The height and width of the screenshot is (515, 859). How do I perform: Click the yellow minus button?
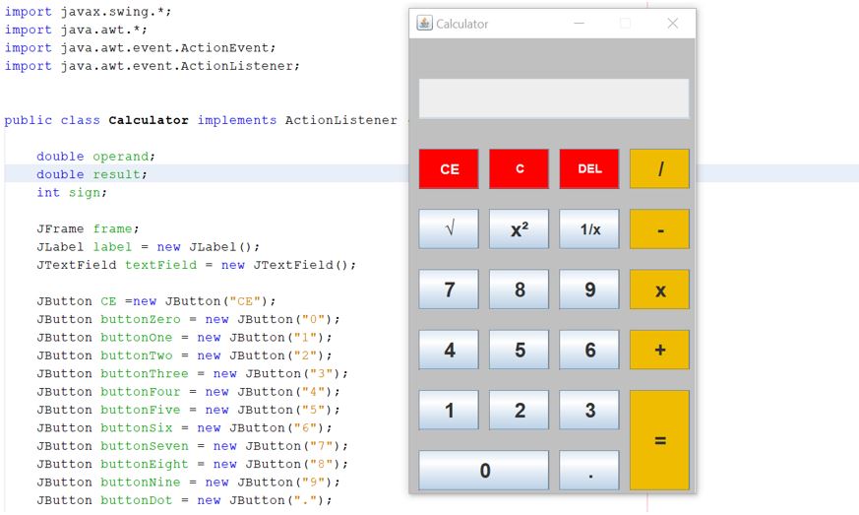coord(659,229)
